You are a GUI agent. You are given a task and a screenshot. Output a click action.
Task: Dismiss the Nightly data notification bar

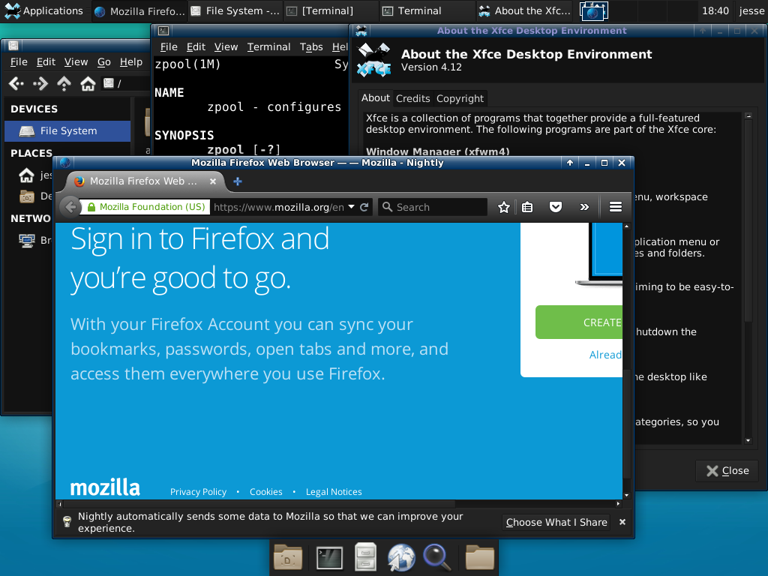(622, 522)
